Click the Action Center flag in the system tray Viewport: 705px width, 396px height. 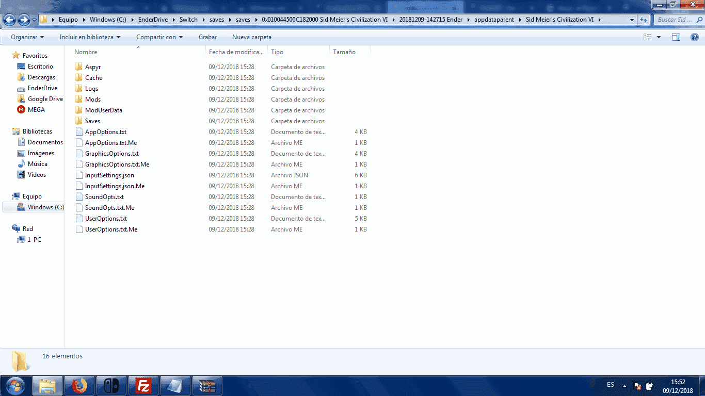[x=637, y=386]
